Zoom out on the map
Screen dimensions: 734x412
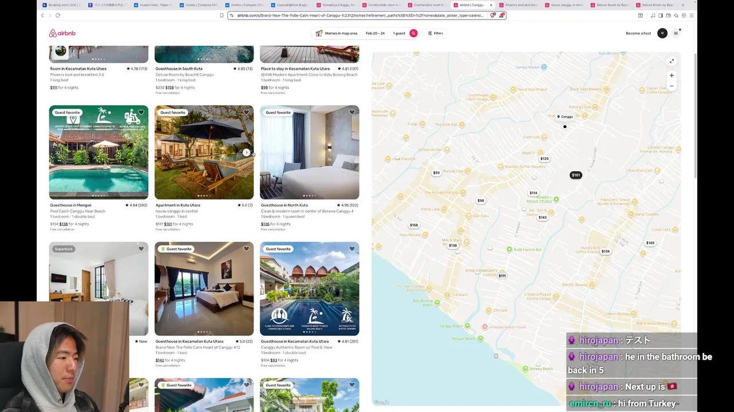(x=671, y=86)
